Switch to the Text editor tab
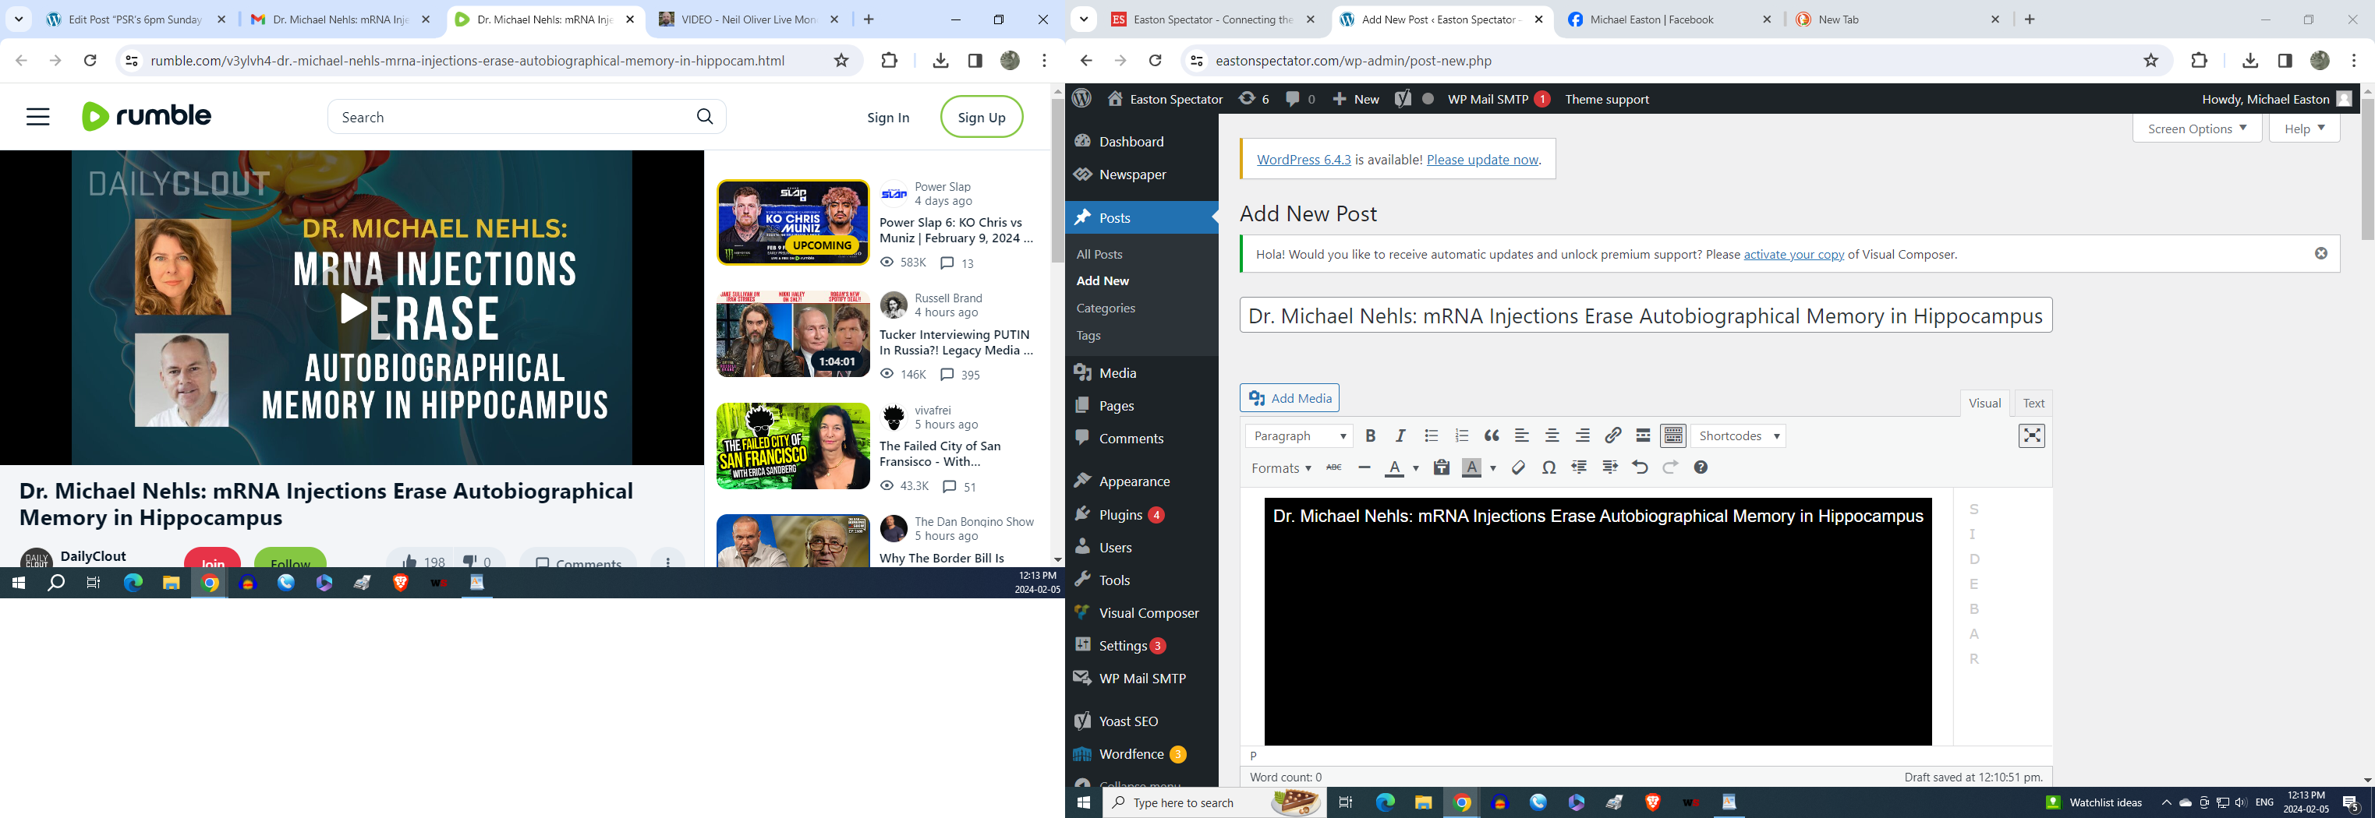 (2033, 404)
